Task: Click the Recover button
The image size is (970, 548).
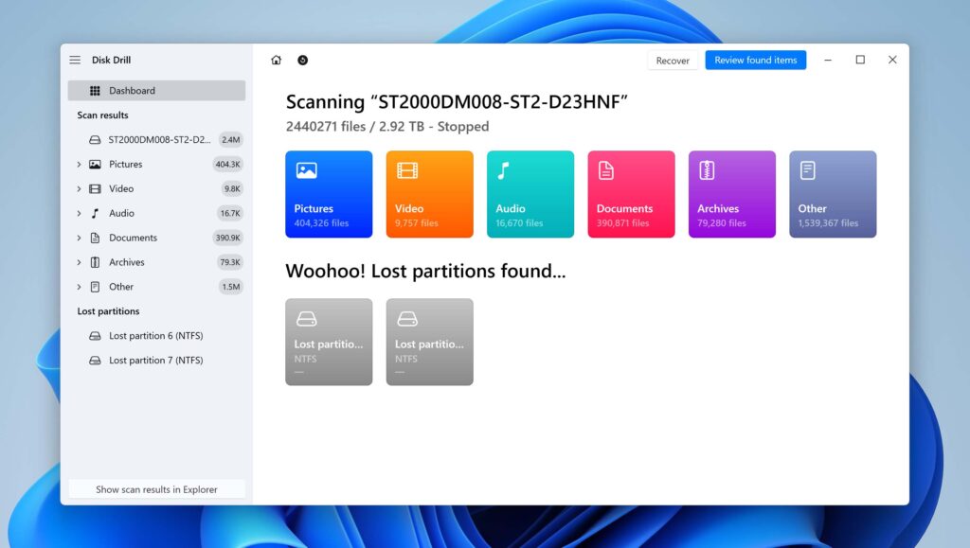Action: pos(673,60)
